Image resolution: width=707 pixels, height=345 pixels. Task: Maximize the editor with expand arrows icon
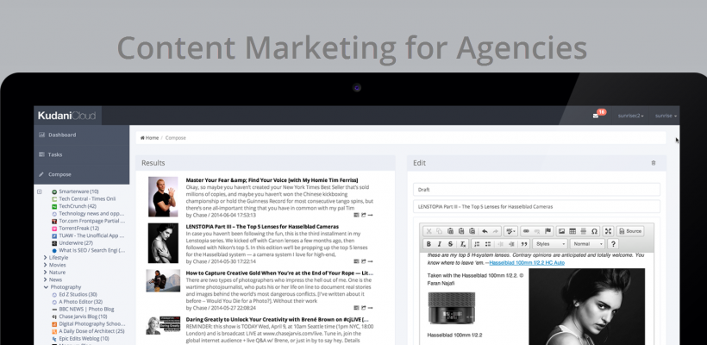click(x=608, y=231)
